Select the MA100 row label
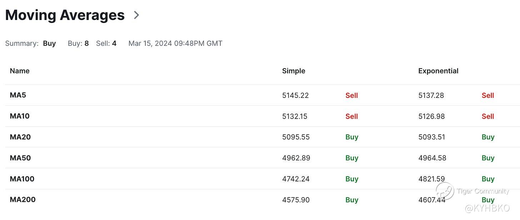This screenshot has height=220, width=520. 22,179
